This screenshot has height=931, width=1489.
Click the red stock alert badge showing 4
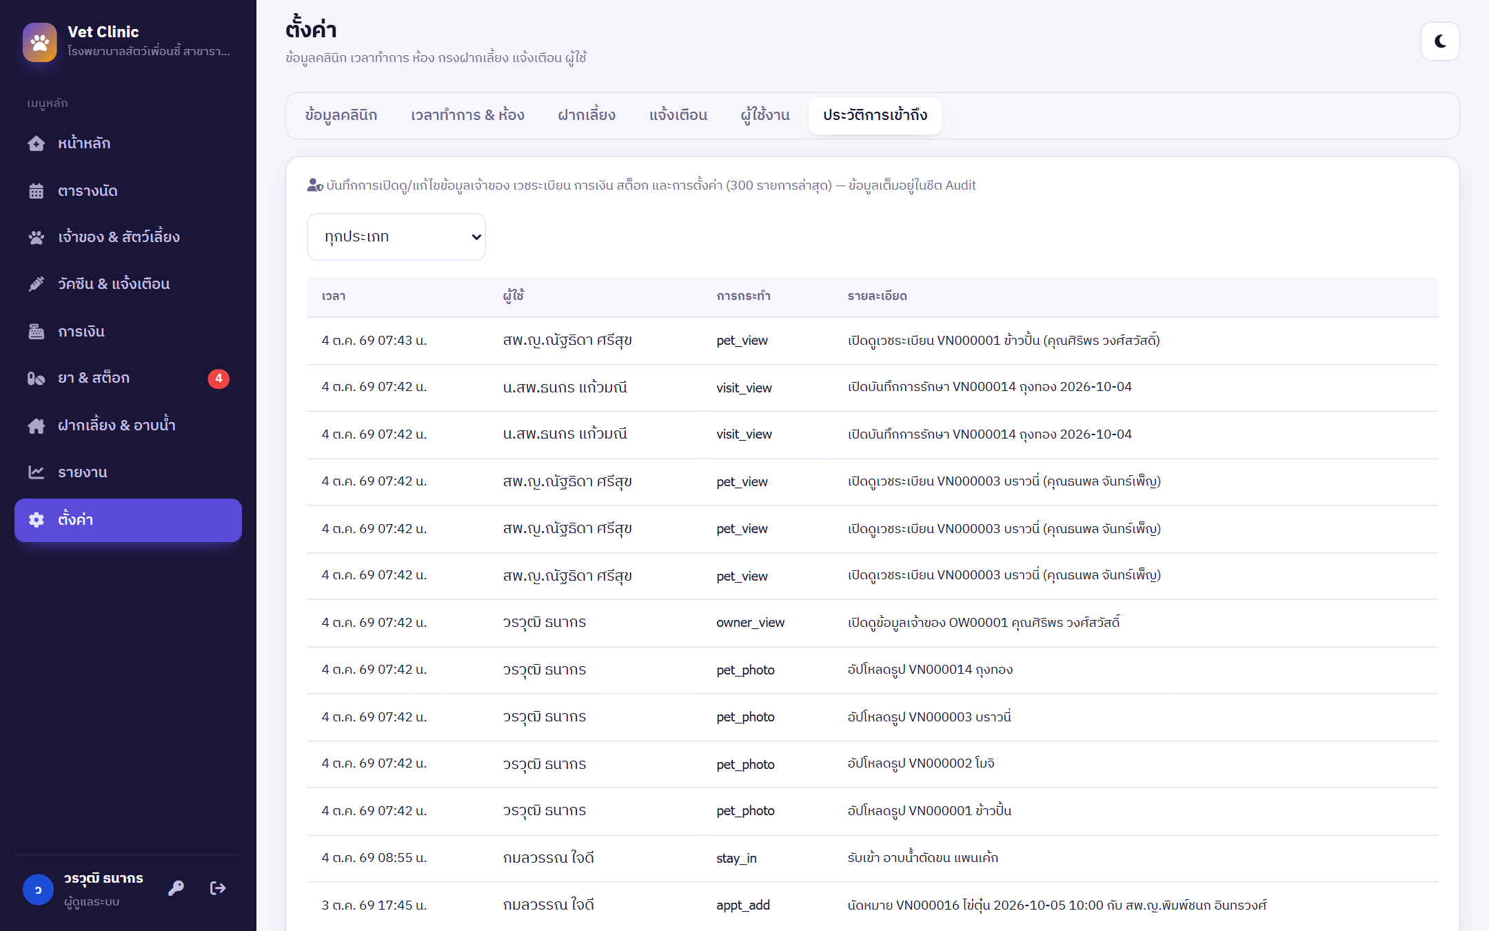(219, 379)
